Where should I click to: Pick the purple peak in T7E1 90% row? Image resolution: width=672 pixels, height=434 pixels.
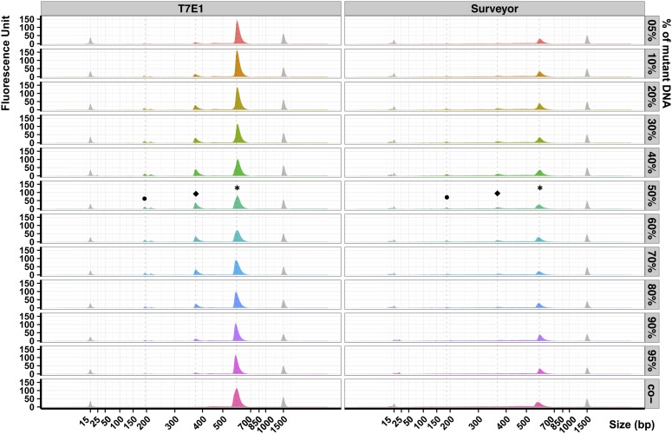point(237,333)
